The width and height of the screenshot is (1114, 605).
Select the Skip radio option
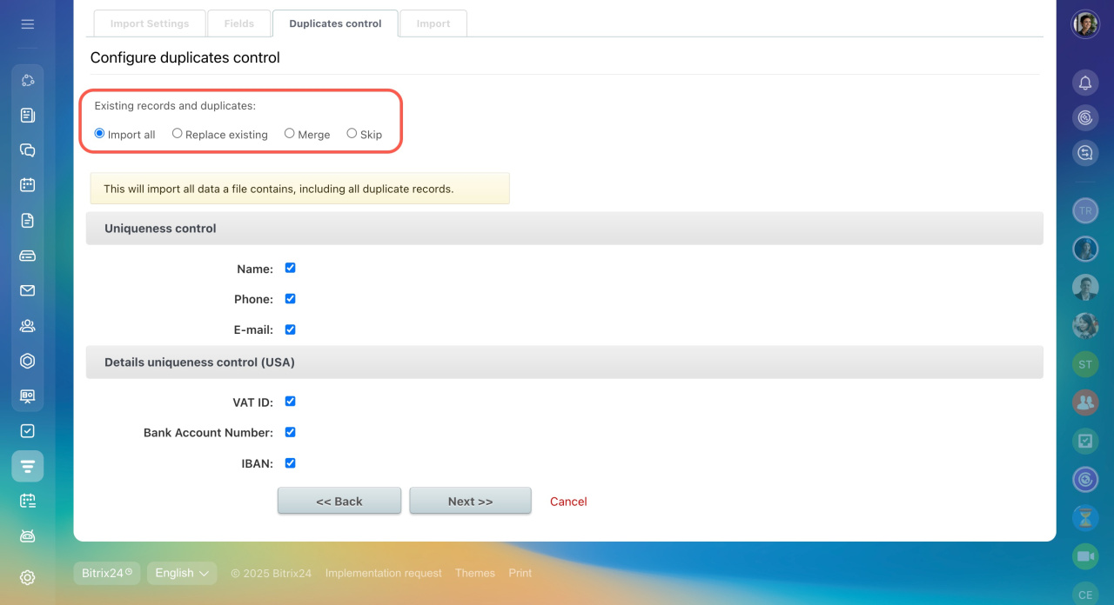[352, 134]
